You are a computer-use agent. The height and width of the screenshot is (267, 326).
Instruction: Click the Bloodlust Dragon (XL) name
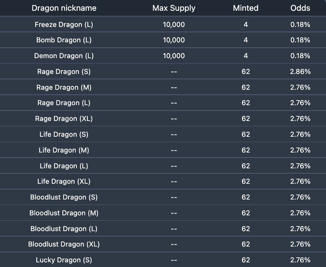(64, 244)
